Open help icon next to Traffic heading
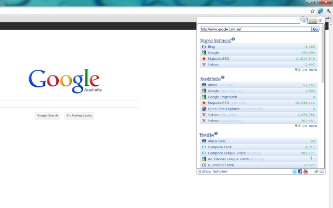The image size is (333, 208). click(216, 134)
